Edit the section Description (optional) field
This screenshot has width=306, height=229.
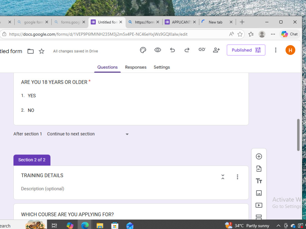(43, 189)
